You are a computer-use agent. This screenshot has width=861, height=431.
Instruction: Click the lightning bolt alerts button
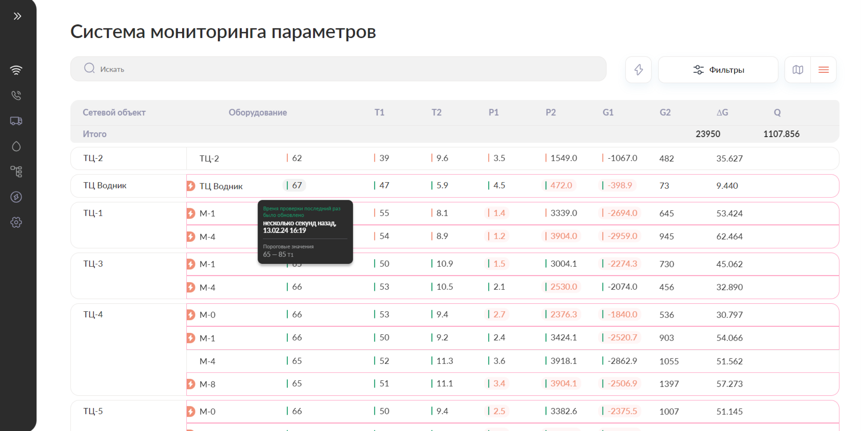click(x=638, y=69)
